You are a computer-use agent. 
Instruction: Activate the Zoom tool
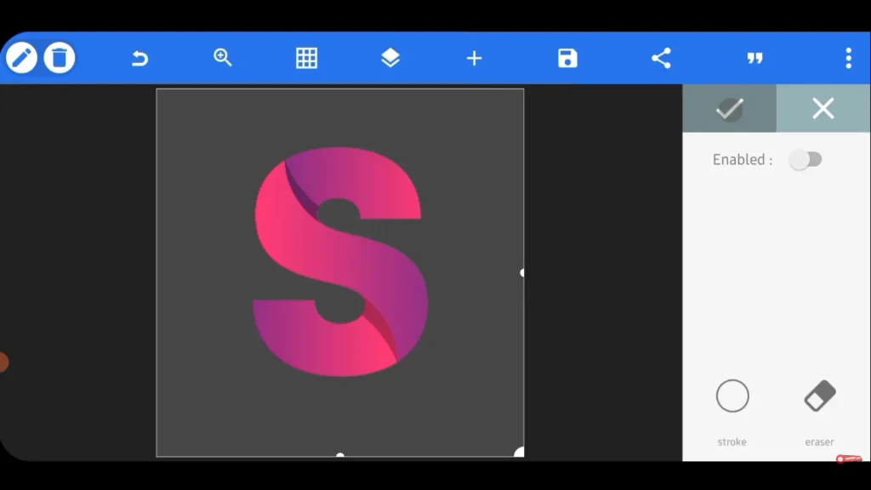point(222,58)
